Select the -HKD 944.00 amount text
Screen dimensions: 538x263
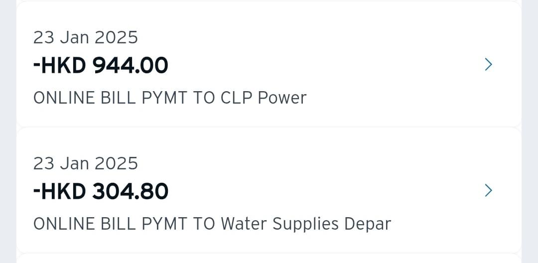click(x=101, y=65)
